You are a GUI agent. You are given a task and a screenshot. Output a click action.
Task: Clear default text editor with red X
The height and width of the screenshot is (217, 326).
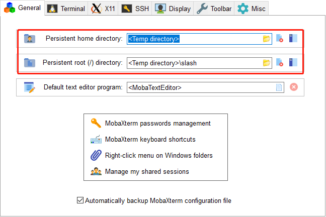pos(294,87)
